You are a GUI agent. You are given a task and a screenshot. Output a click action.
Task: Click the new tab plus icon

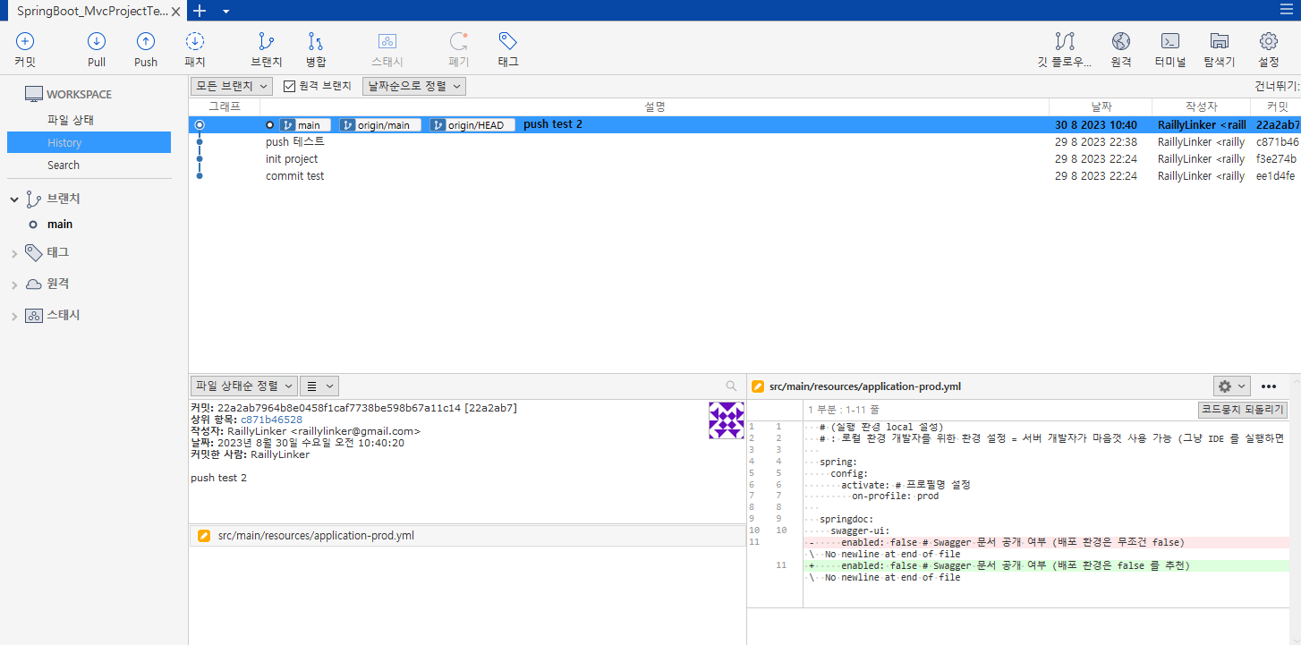[x=200, y=11]
